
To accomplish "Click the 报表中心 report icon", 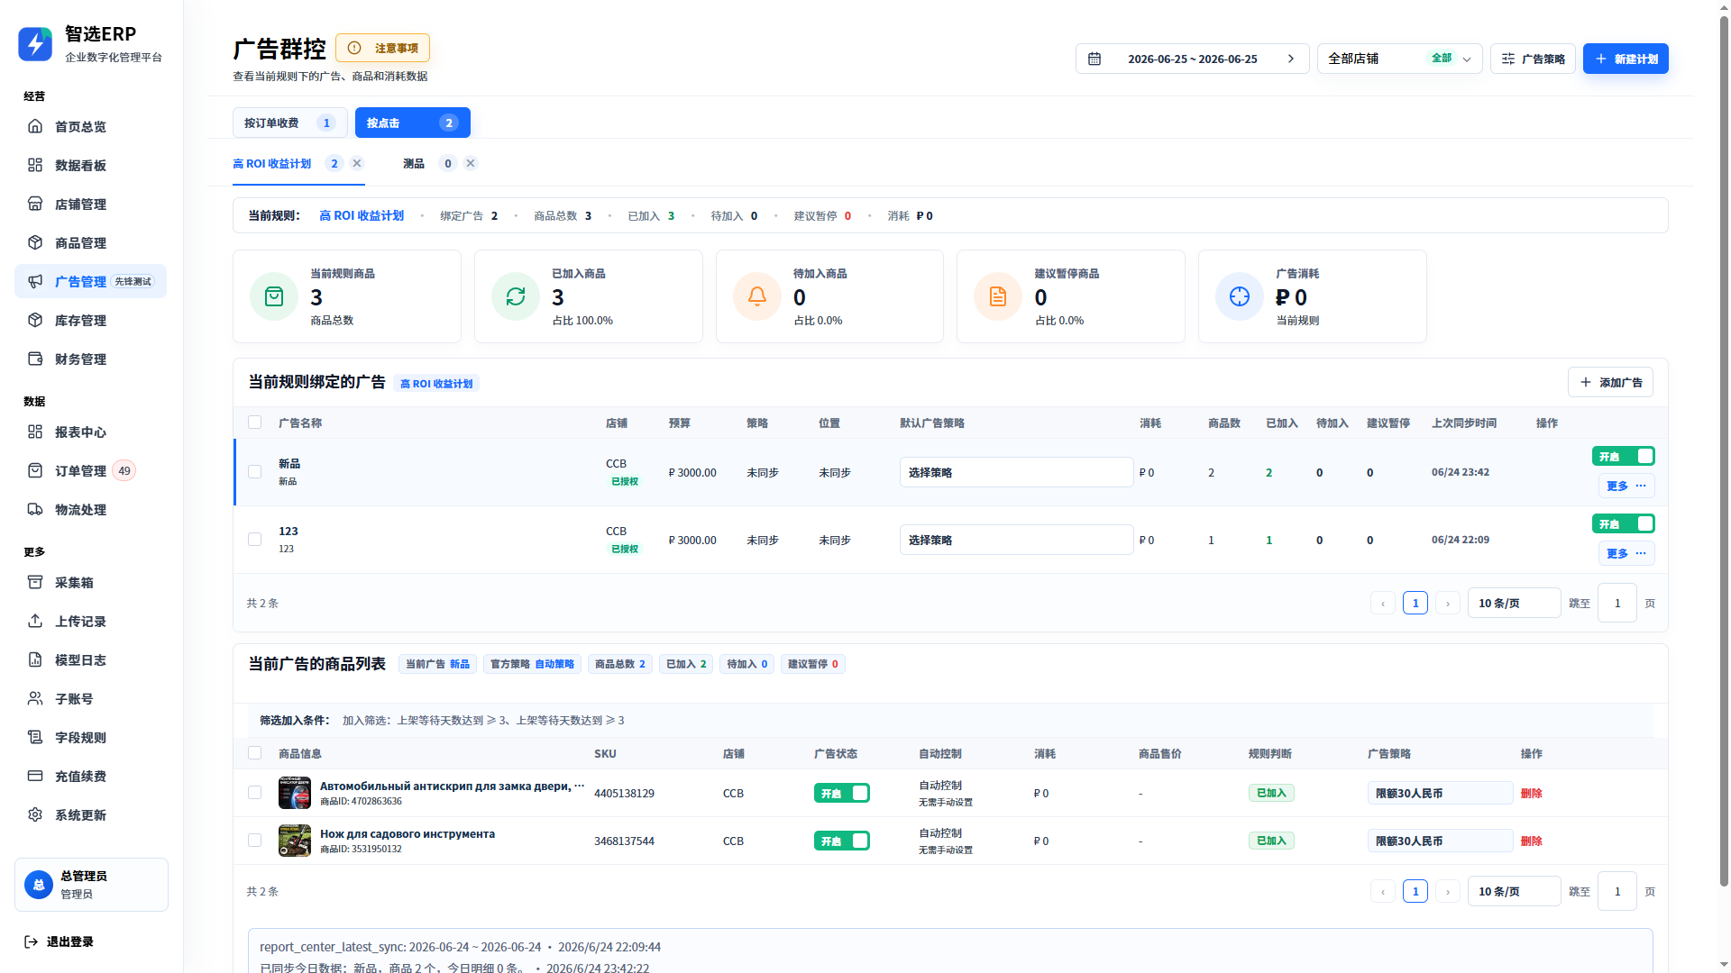I will coord(35,432).
